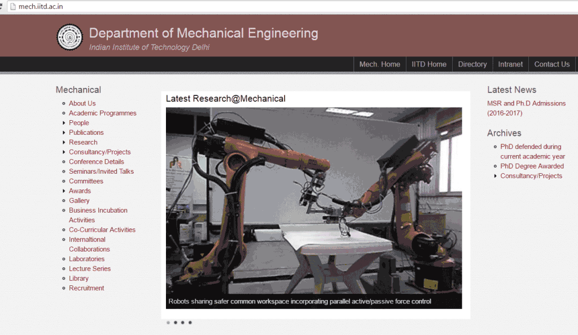
Task: Click the address bar showing mech.iitd.ac.in
Action: (291, 6)
